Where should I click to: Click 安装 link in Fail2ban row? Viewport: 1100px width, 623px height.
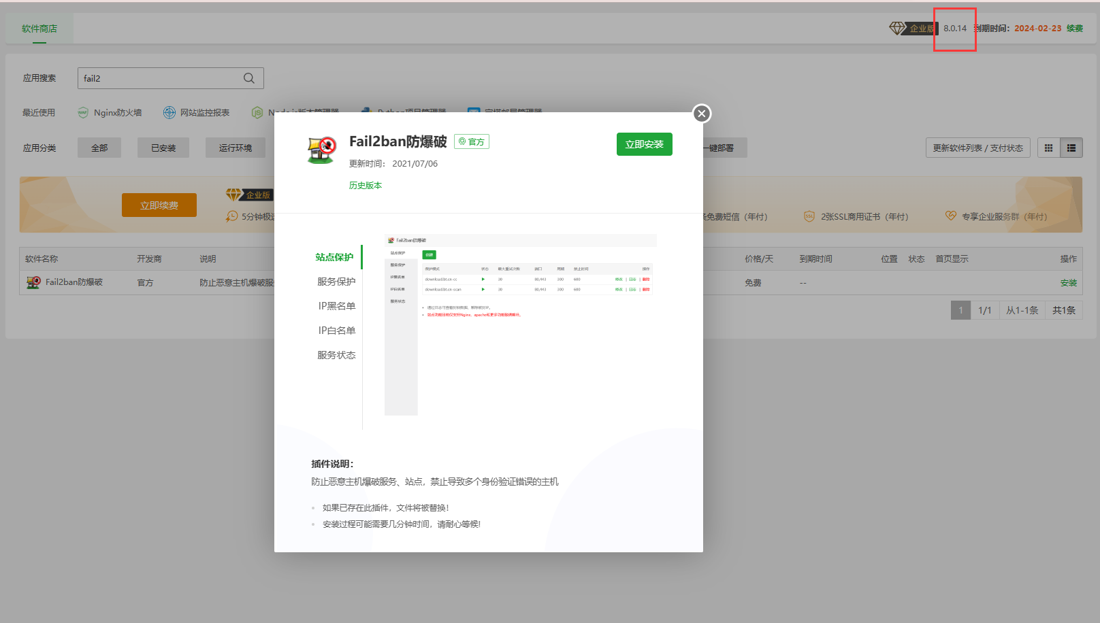(1069, 283)
